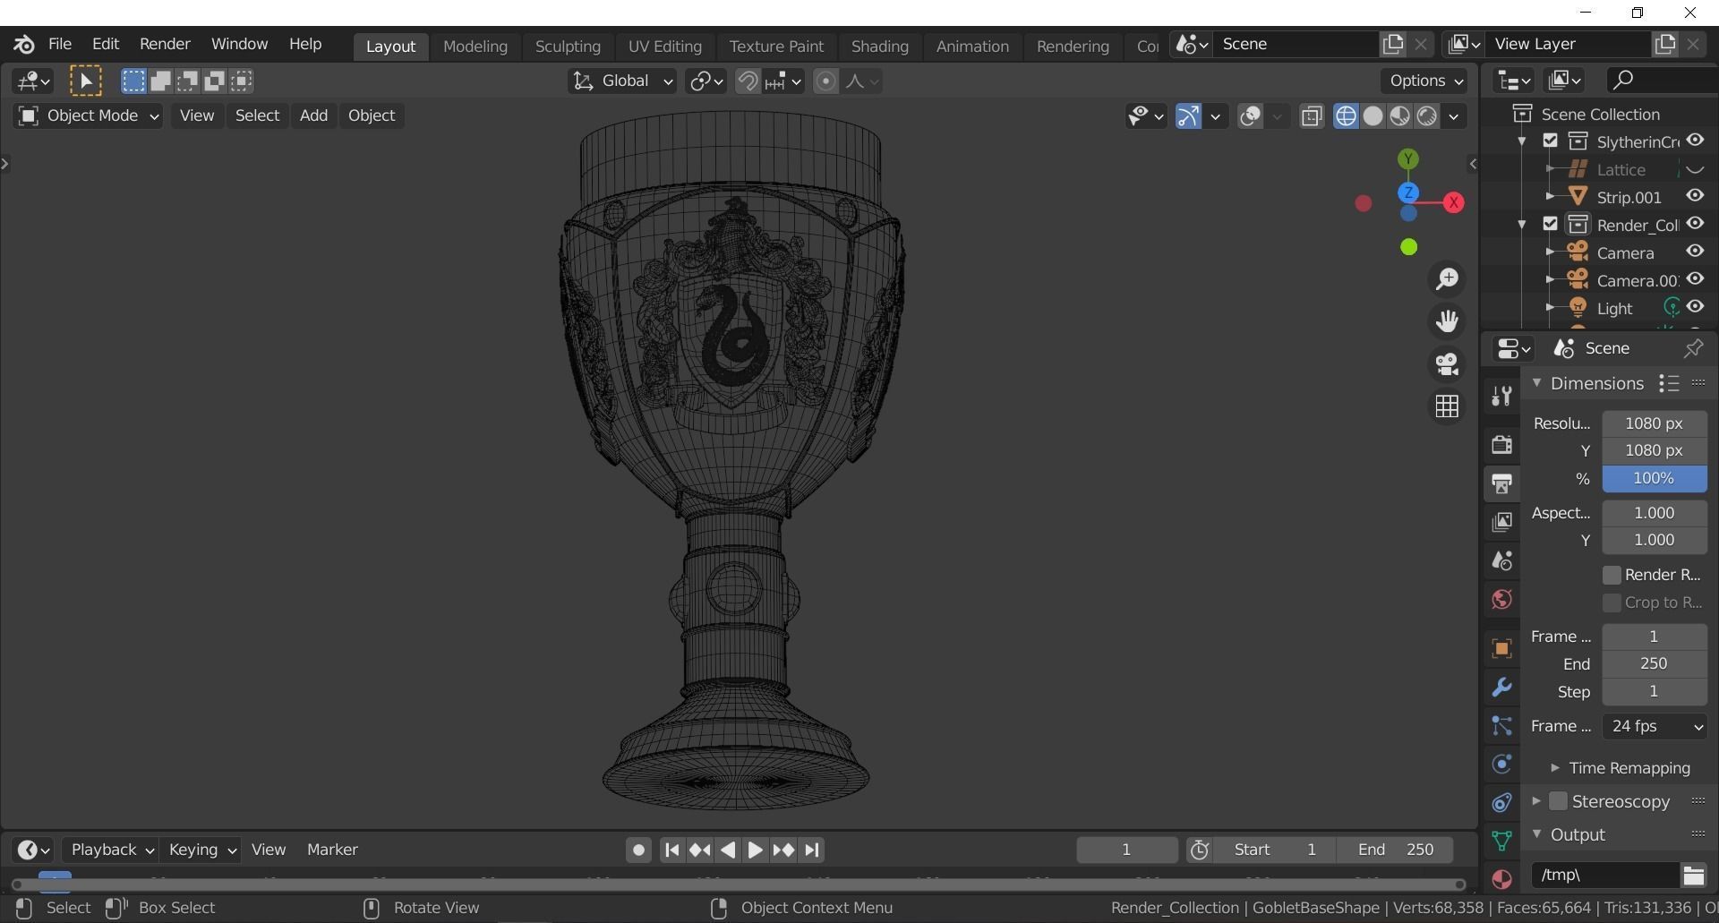Open the Material properties tab
This screenshot has height=923, width=1719.
[x=1501, y=879]
